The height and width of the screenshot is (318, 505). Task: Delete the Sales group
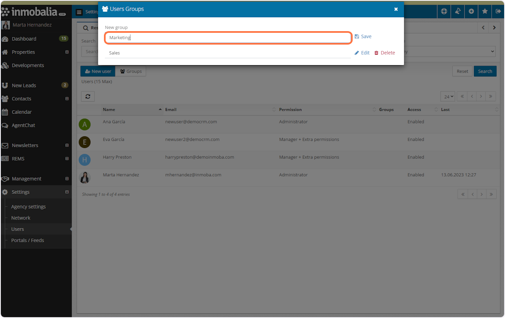click(385, 53)
